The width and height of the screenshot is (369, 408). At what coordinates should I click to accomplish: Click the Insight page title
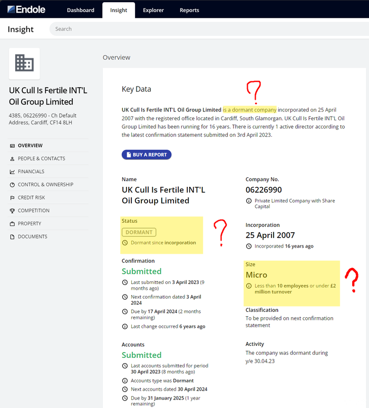(x=21, y=29)
